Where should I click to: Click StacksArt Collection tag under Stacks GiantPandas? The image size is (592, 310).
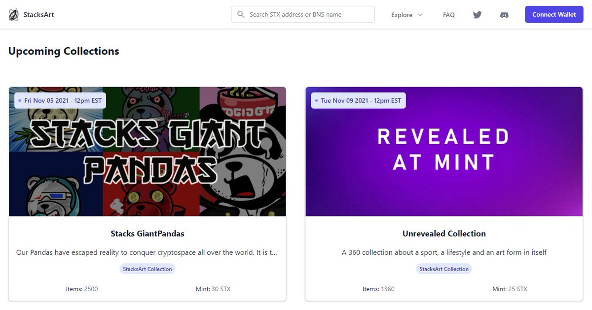148,269
